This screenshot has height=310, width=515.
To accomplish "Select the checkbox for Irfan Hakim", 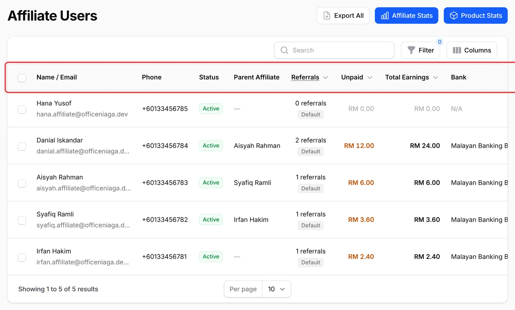I will pyautogui.click(x=22, y=258).
